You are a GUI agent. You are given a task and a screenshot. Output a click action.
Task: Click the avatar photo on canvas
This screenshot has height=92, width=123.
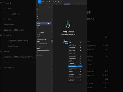(68, 25)
